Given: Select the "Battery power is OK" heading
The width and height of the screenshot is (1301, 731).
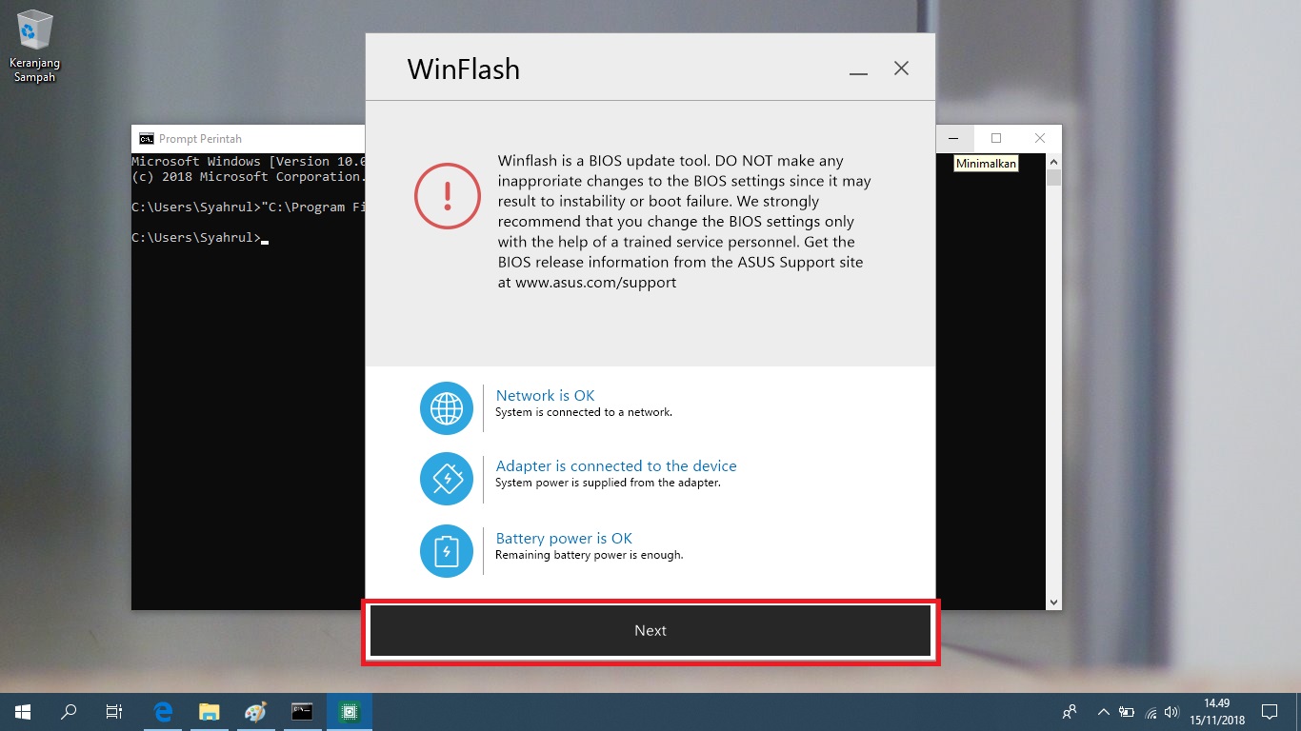Looking at the screenshot, I should click(x=564, y=538).
